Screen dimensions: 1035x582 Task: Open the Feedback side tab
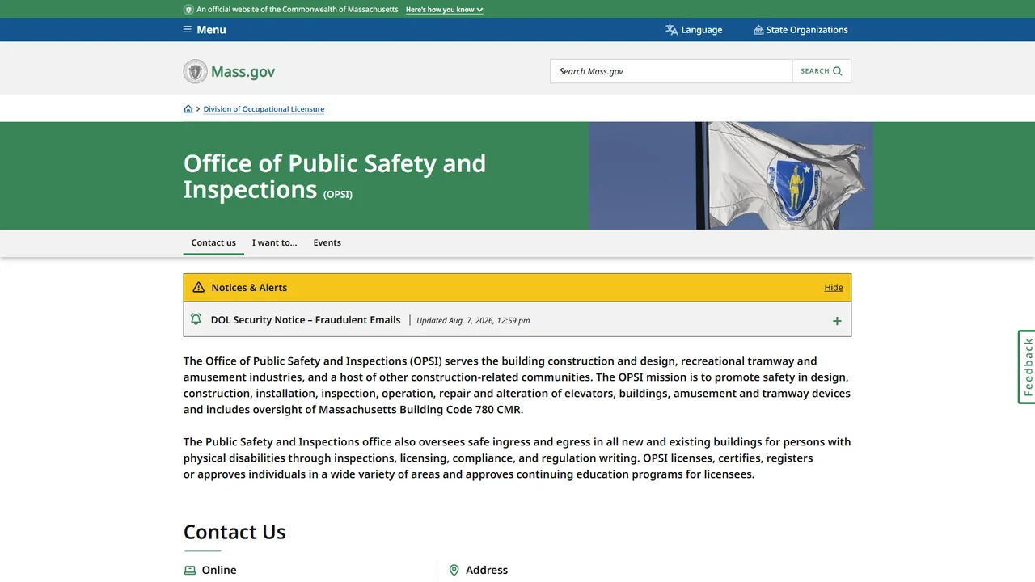click(1027, 367)
